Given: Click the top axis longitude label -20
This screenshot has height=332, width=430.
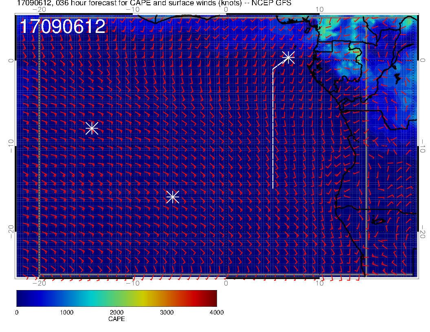Looking at the screenshot, I should 39,9.
